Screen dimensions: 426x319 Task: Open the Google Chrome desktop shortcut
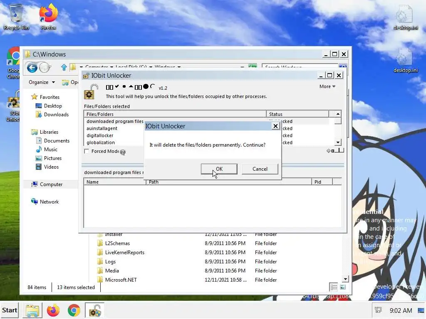point(13,63)
